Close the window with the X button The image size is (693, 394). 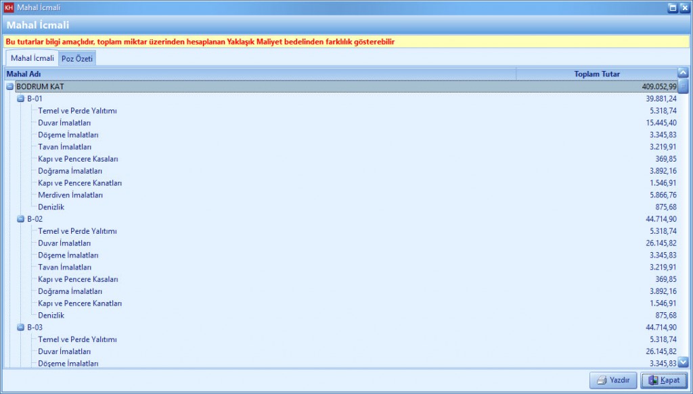[684, 8]
